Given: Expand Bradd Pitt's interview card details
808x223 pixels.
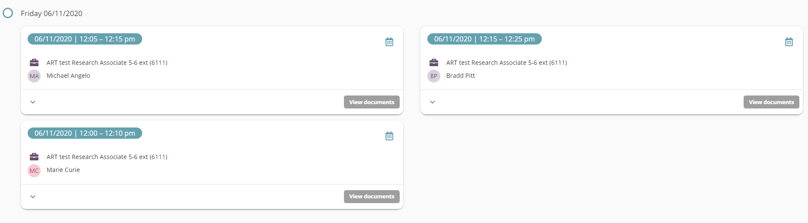Looking at the screenshot, I should coord(433,102).
